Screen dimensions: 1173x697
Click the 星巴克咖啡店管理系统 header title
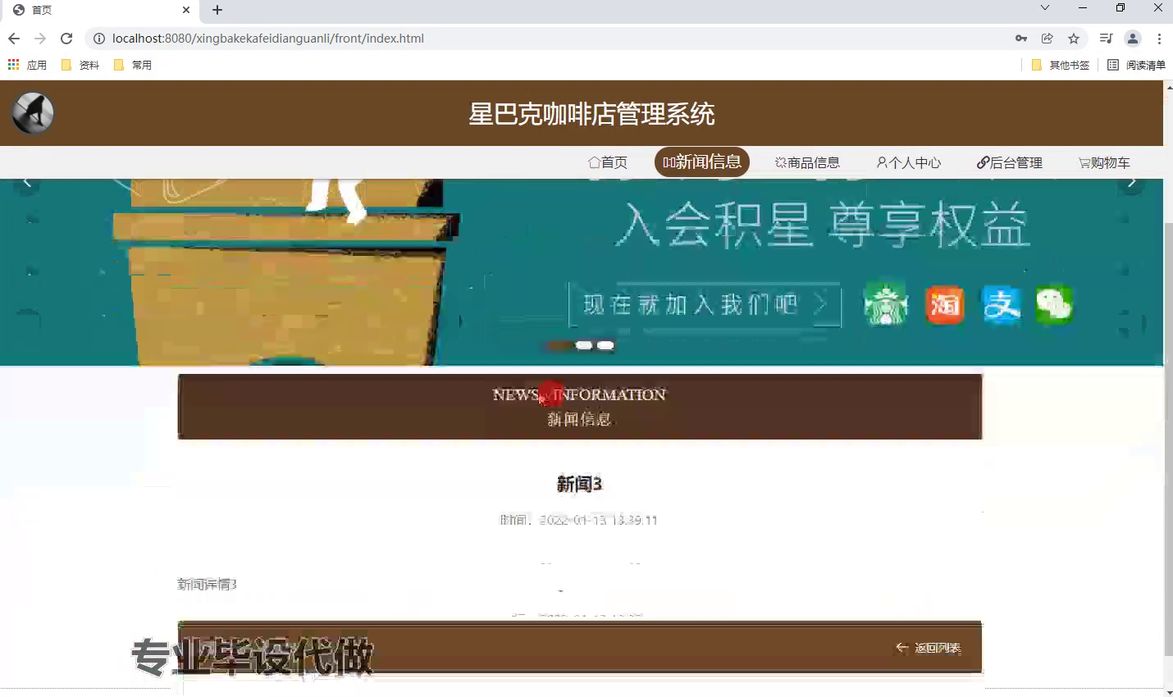[x=591, y=114]
